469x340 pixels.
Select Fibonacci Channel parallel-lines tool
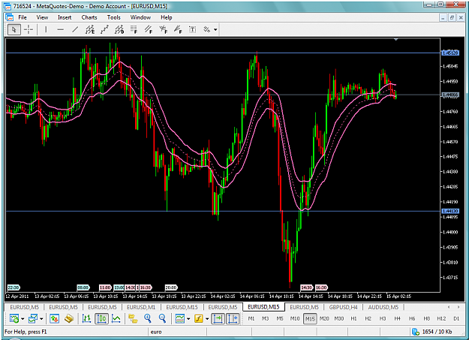coord(149,29)
